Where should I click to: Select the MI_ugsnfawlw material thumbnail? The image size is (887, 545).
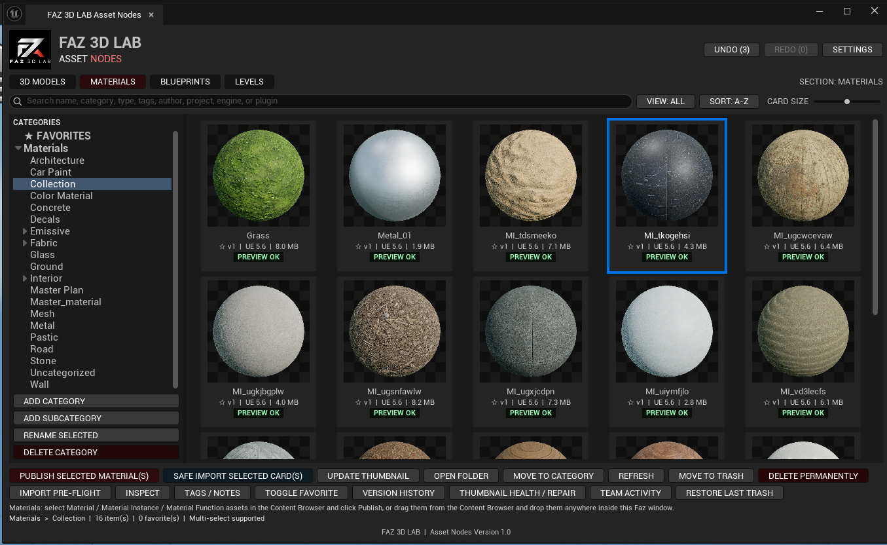pos(395,331)
